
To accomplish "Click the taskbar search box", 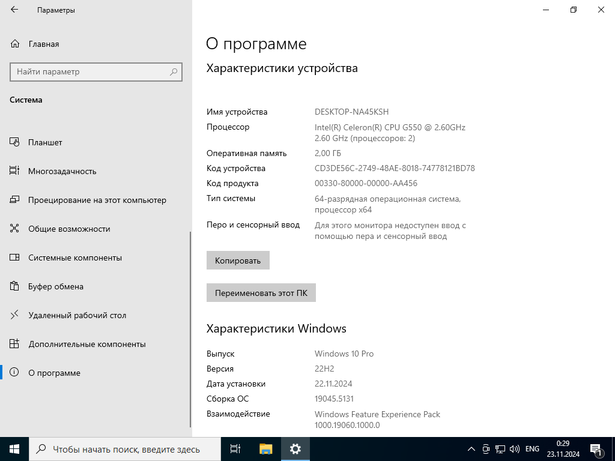I will coord(125,449).
